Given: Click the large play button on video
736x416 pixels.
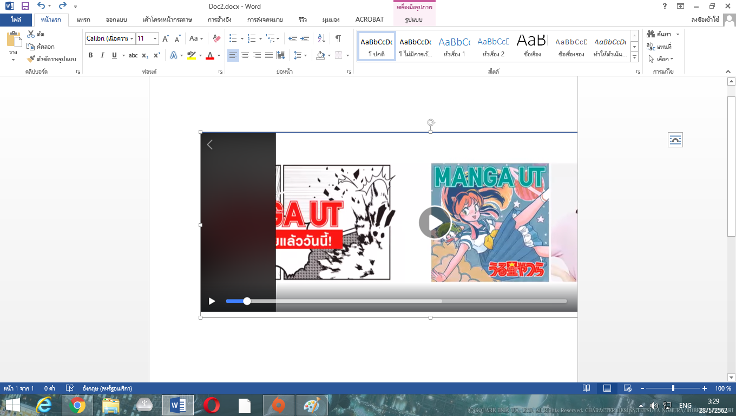Looking at the screenshot, I should point(435,223).
